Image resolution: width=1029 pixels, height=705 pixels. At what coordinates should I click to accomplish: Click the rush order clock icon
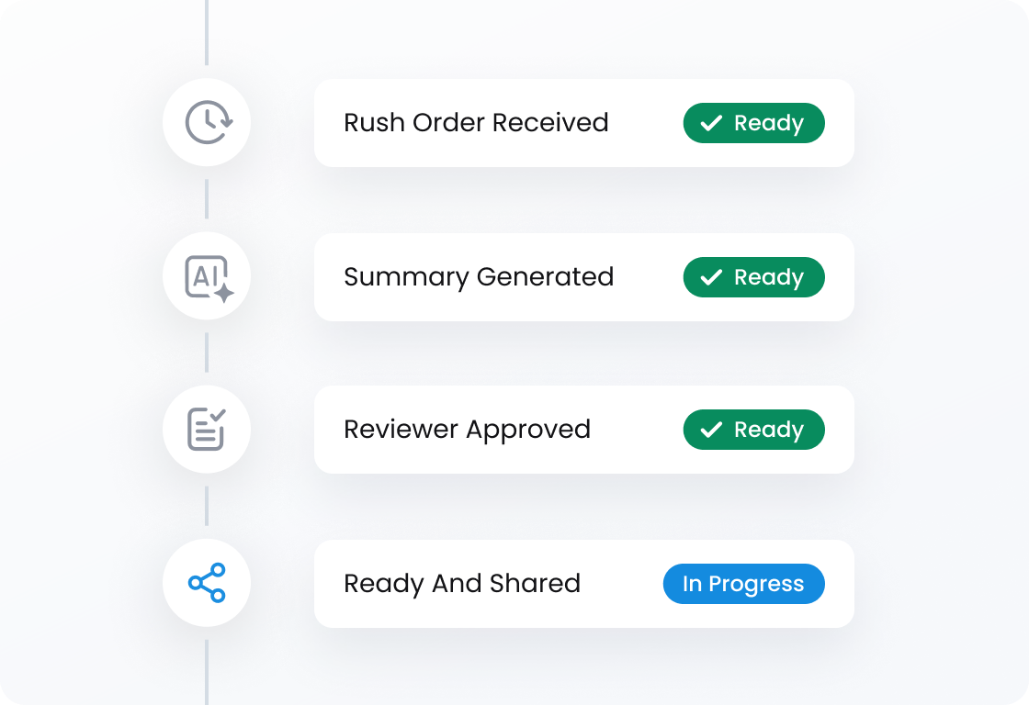coord(208,123)
